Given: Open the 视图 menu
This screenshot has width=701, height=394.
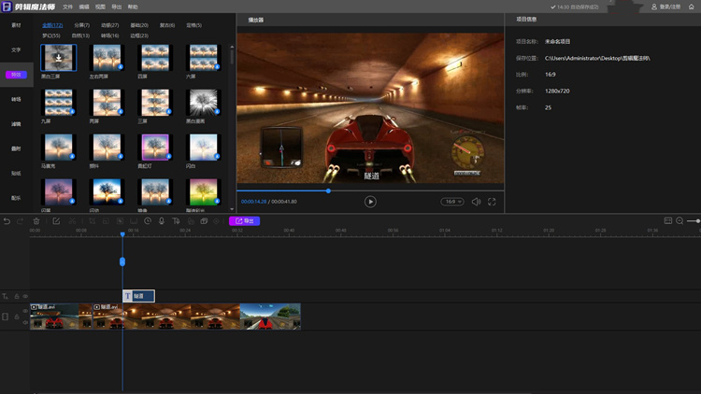Looking at the screenshot, I should (100, 7).
